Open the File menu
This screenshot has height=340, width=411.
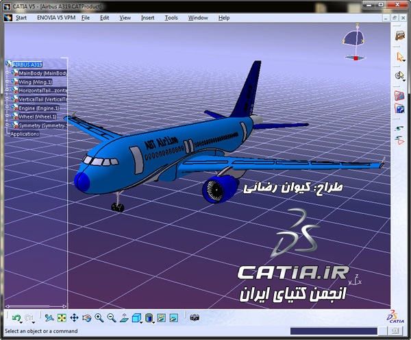86,18
